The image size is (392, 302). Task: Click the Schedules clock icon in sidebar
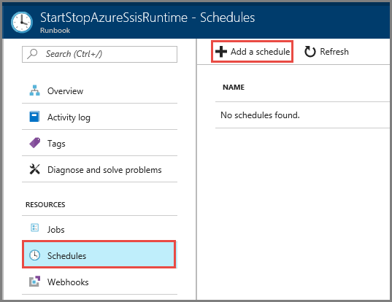click(34, 255)
